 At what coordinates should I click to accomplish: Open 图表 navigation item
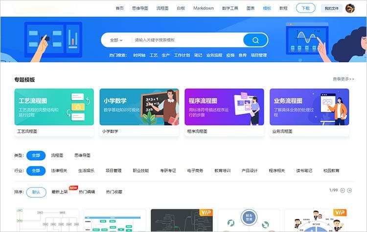[x=251, y=8]
